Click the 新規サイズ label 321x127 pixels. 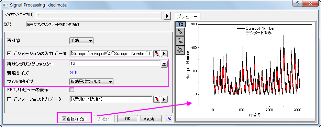18,73
